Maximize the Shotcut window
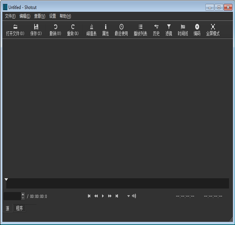 point(219,7)
